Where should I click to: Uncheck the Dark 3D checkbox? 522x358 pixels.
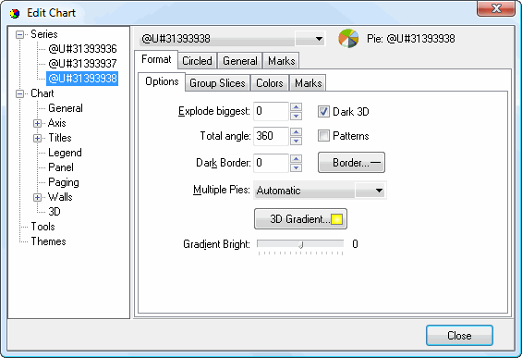(x=323, y=111)
